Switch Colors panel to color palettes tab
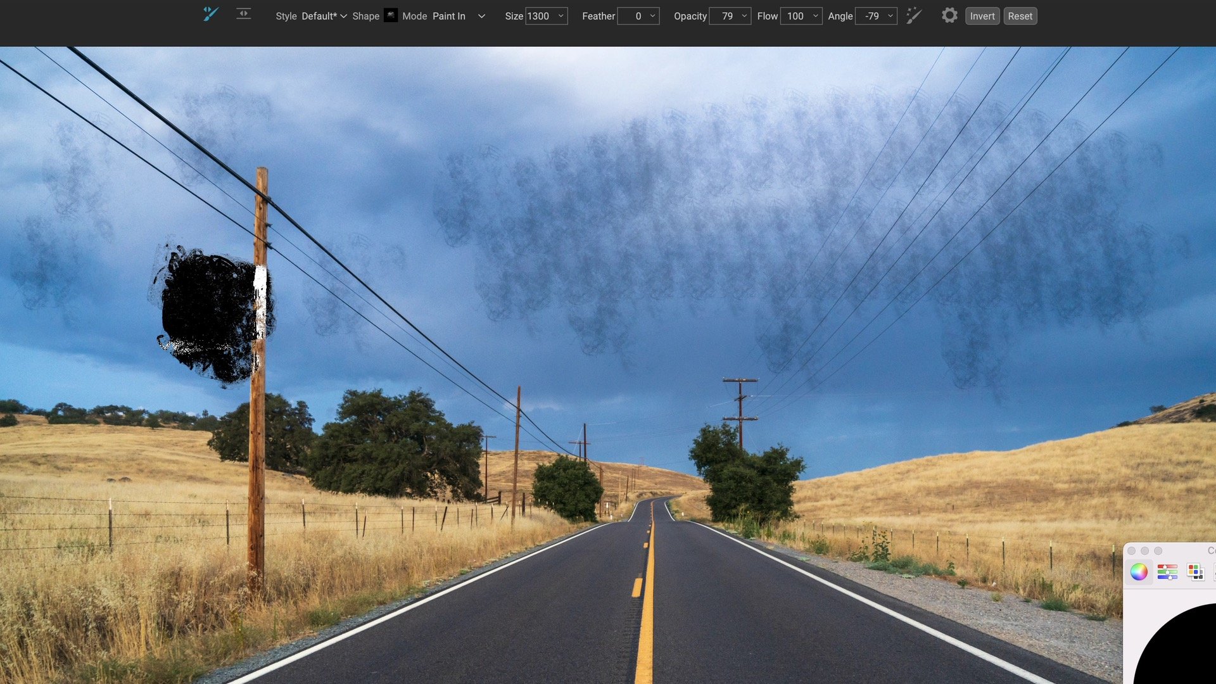Screen dimensions: 1216x684 1196,572
